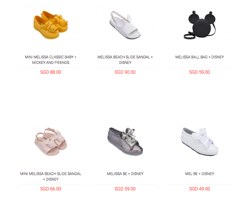Click Melissa Ball Bag + Disney title
The image size is (241, 203).
[200, 57]
